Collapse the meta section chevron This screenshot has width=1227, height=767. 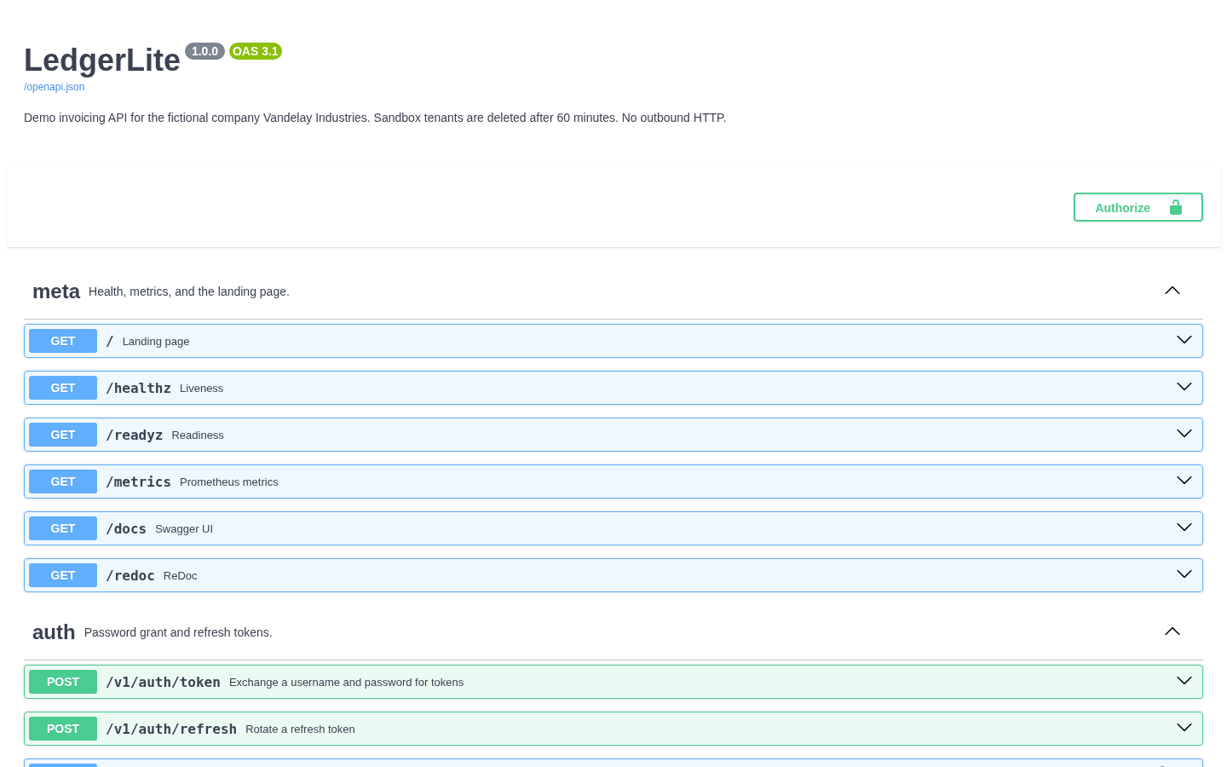click(1172, 291)
